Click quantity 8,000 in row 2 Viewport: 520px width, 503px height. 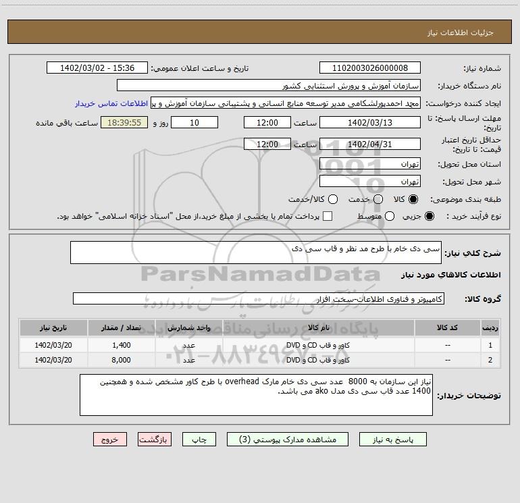[x=122, y=360]
